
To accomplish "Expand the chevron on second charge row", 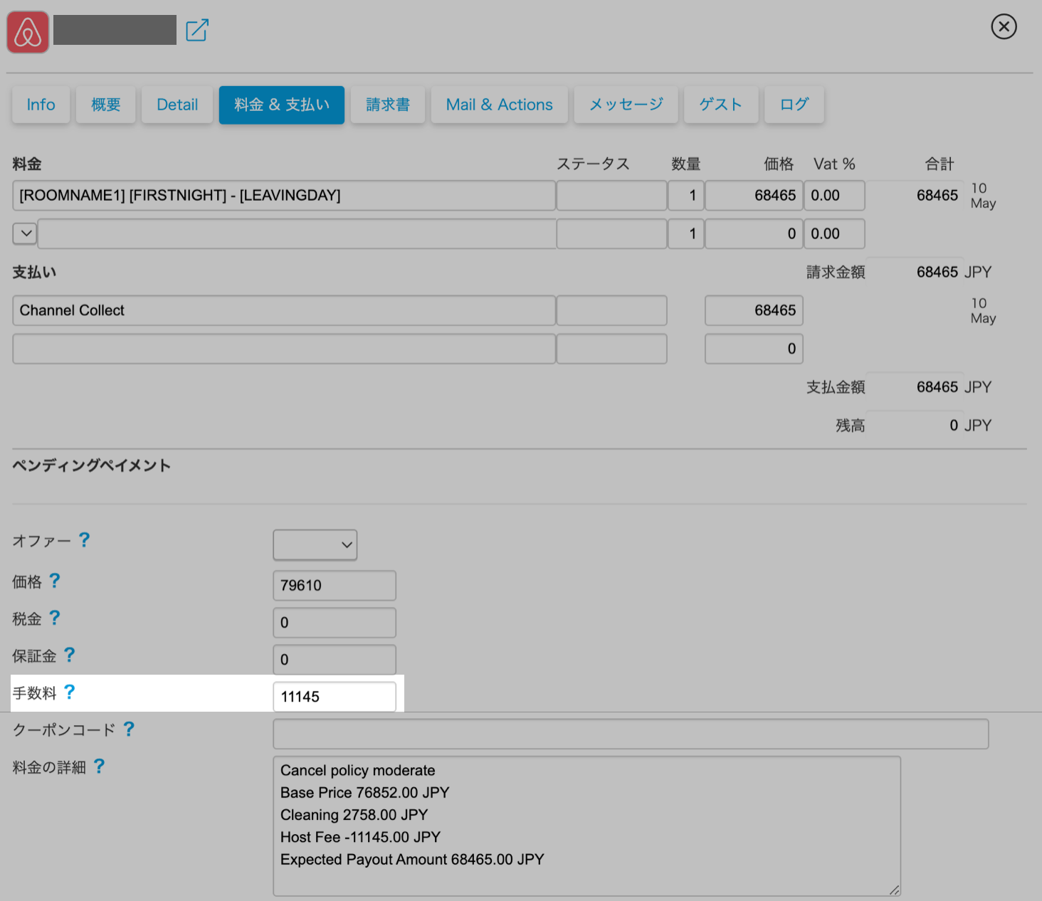I will tap(25, 233).
